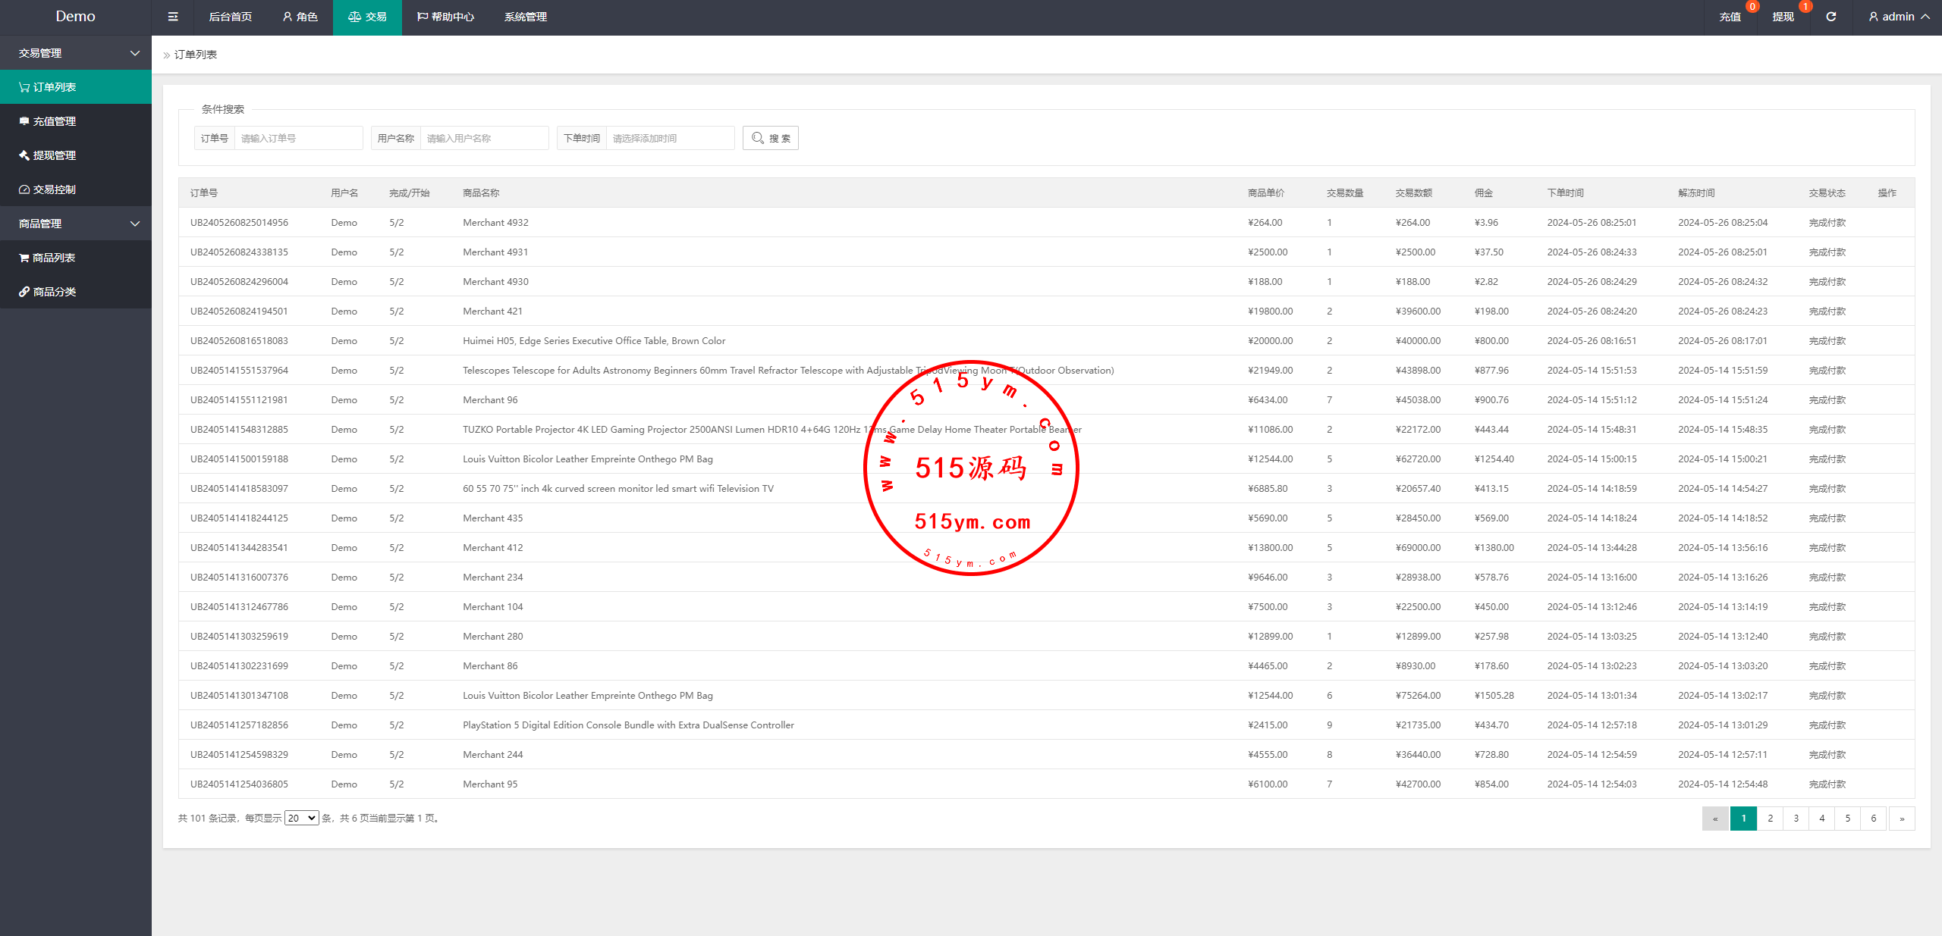Open the per-page count dropdown
This screenshot has height=936, width=1942.
[301, 818]
